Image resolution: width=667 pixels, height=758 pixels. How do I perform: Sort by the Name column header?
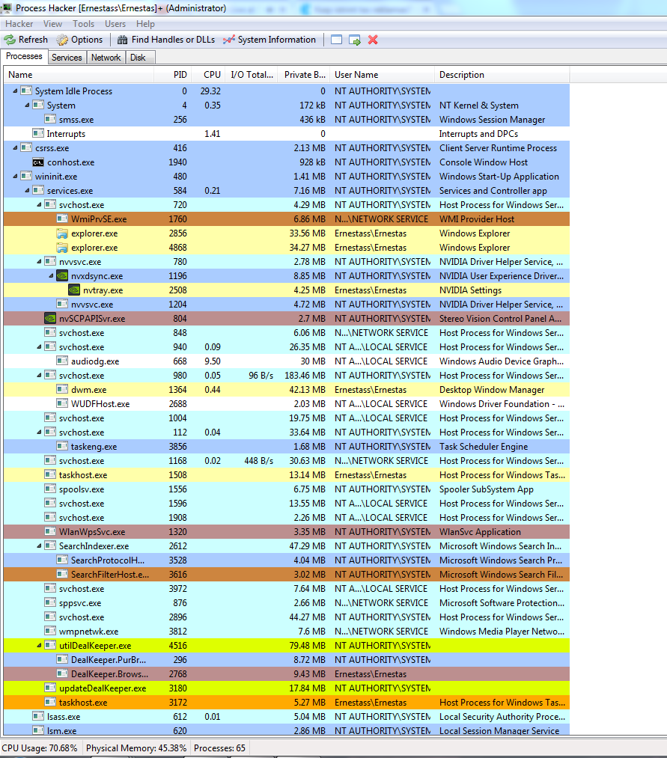click(x=79, y=75)
